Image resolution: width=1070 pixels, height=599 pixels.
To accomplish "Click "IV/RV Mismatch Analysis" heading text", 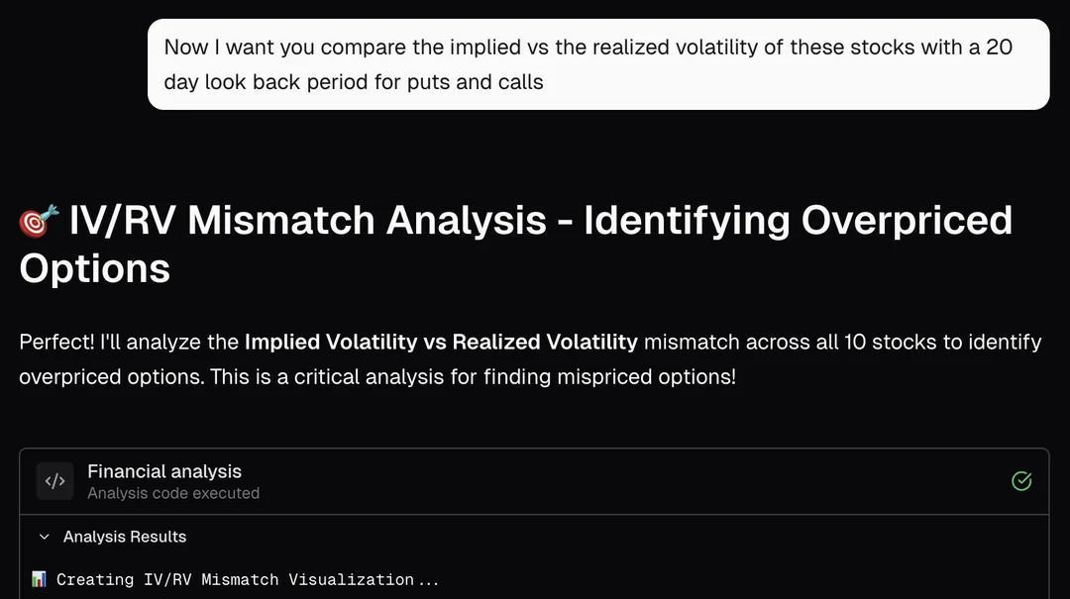I will (307, 220).
